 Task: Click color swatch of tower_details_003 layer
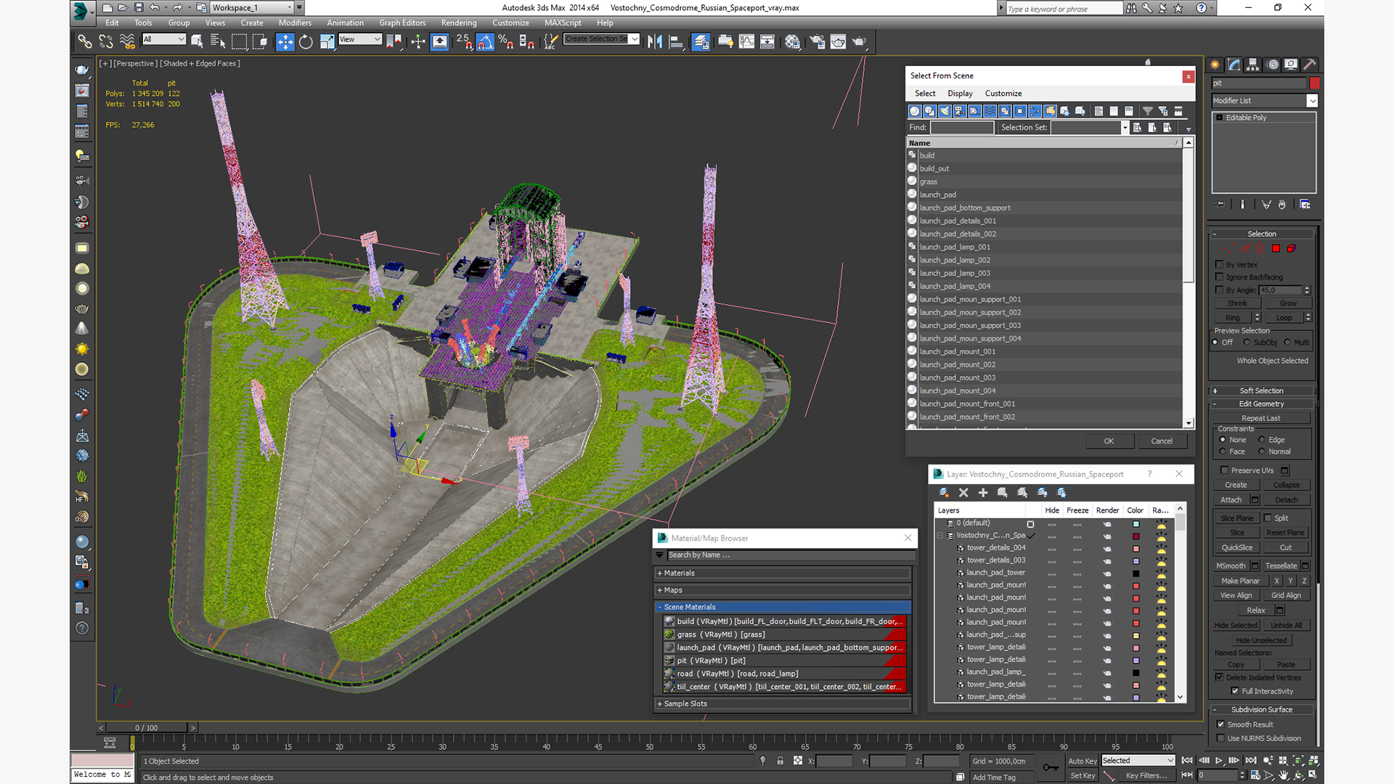(1136, 560)
